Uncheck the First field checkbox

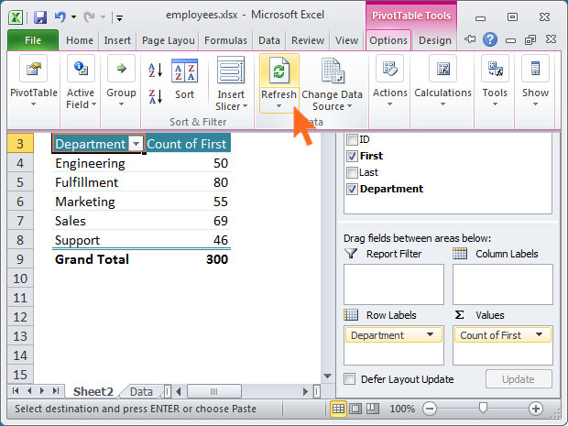click(352, 156)
